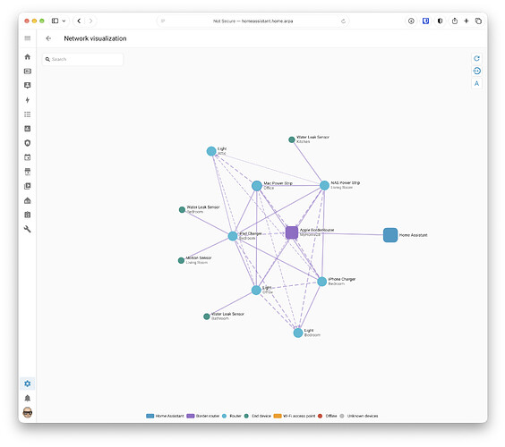Open the list-style sidebar icon below Energy
The width and height of the screenshot is (505, 447).
pyautogui.click(x=28, y=114)
